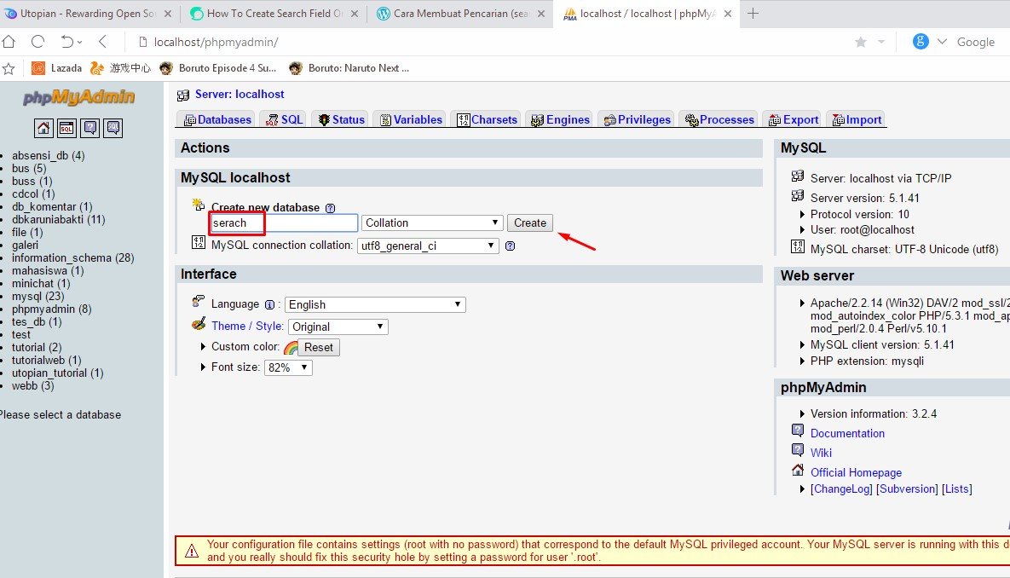The width and height of the screenshot is (1010, 578).
Task: Open Lazada bookmark
Action: [x=57, y=68]
